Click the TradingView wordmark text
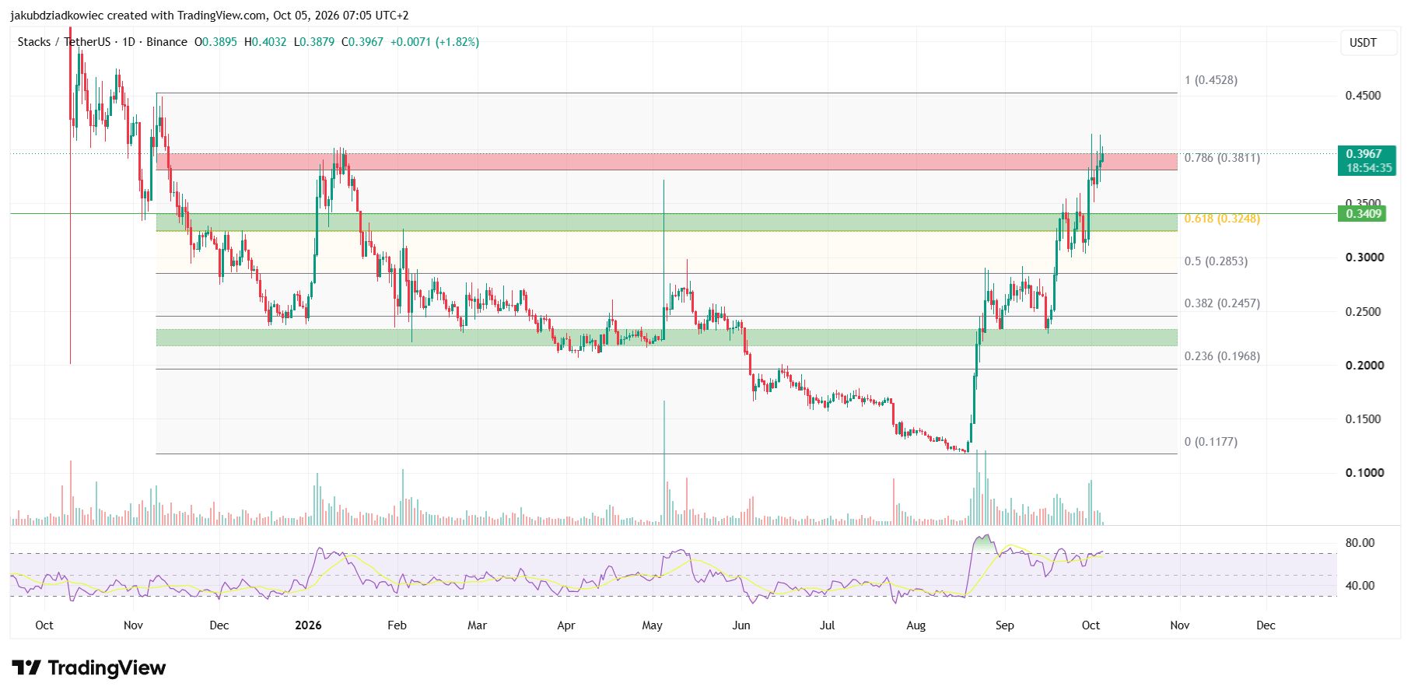This screenshot has height=697, width=1411. tap(107, 667)
